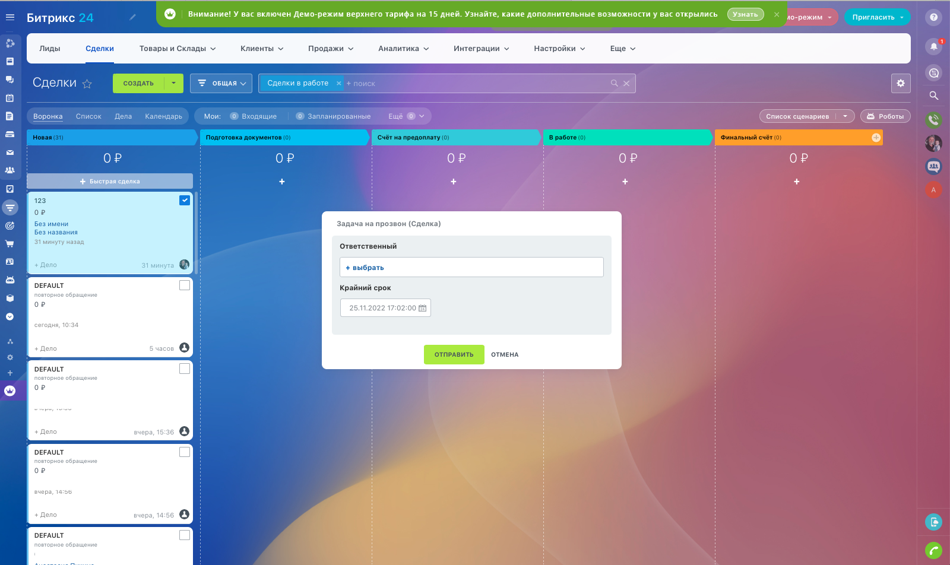
Task: Click the Крайний срок date field
Action: pos(385,308)
